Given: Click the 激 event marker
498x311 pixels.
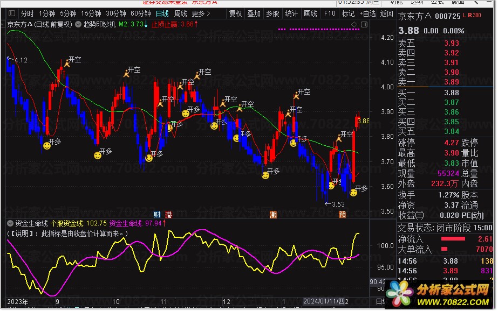Looking at the screenshot, I should 273,214.
